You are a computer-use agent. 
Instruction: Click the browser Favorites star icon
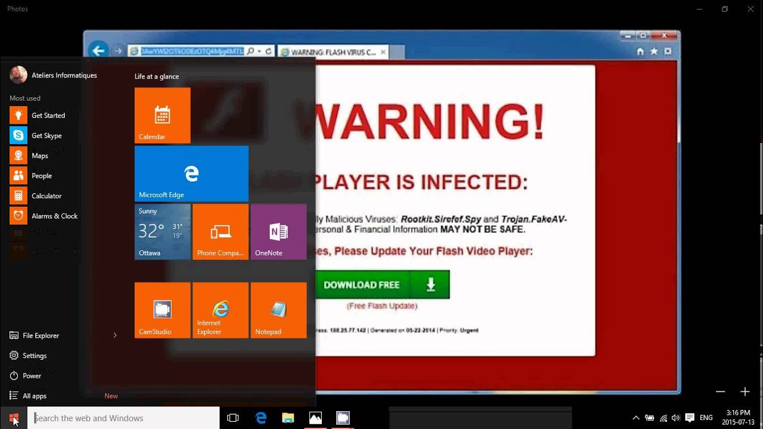654,52
